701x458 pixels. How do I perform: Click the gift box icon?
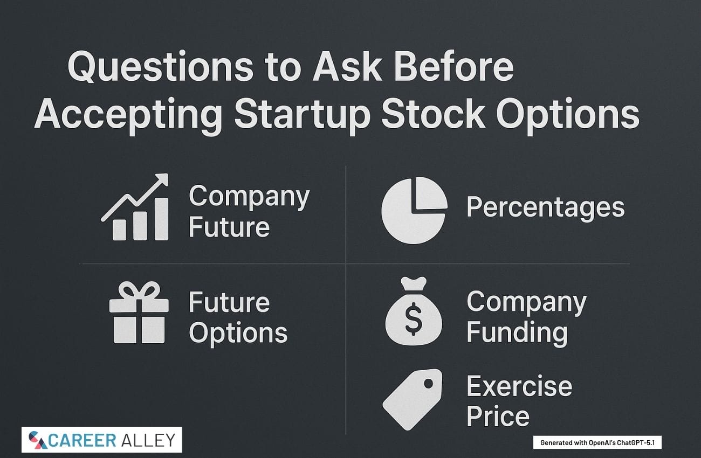click(138, 314)
